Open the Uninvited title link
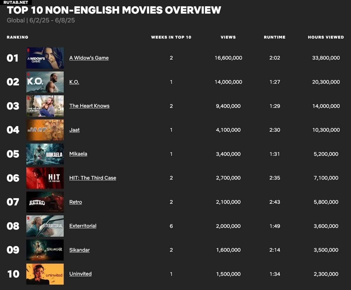Screen dimensions: 351x290 80,274
